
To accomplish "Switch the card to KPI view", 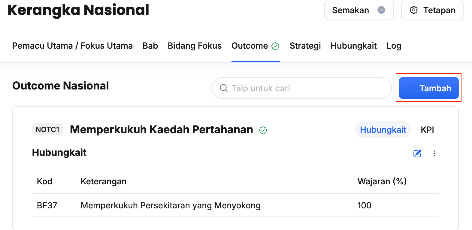I will coord(427,130).
